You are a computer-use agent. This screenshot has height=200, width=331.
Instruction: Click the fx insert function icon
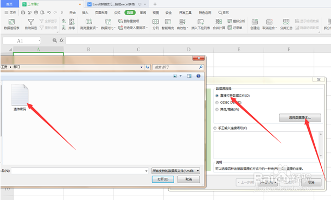coord(61,40)
